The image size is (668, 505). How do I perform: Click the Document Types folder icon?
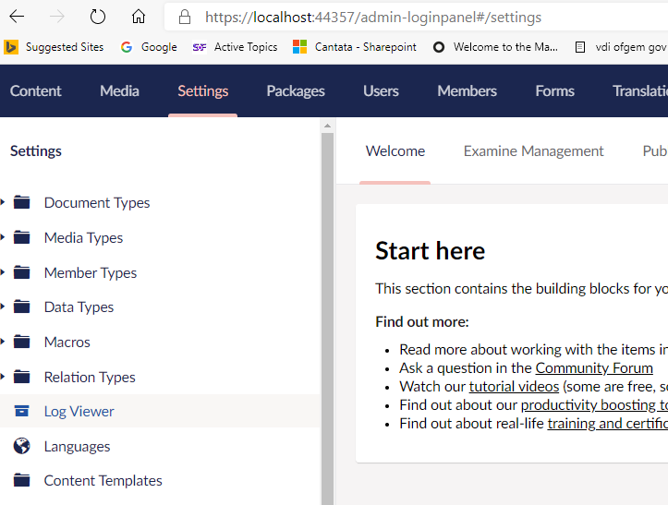pos(22,202)
